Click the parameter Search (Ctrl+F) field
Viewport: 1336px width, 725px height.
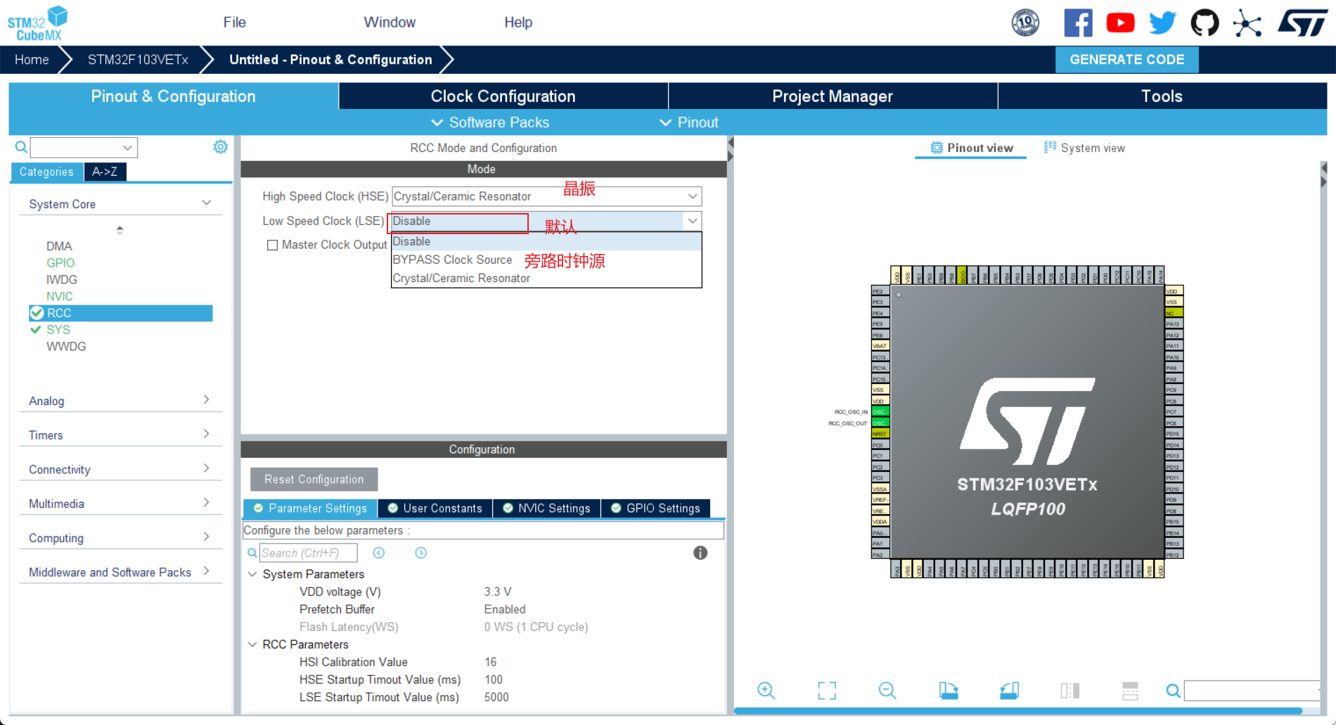click(309, 553)
